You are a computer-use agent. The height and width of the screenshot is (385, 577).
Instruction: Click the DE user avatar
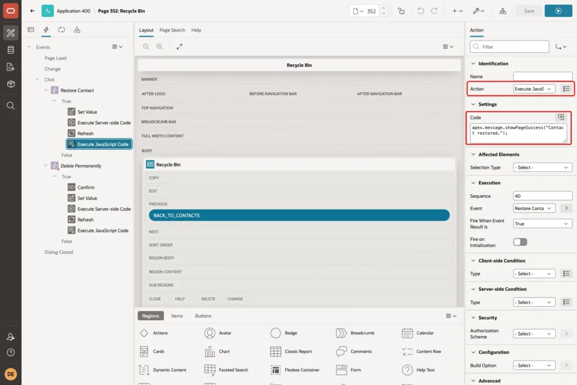(x=11, y=374)
